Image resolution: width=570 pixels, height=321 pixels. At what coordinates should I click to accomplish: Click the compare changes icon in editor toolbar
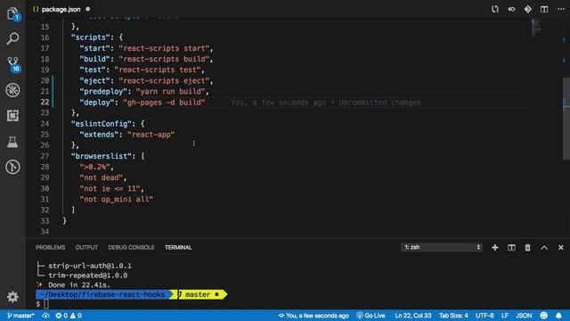[495, 9]
